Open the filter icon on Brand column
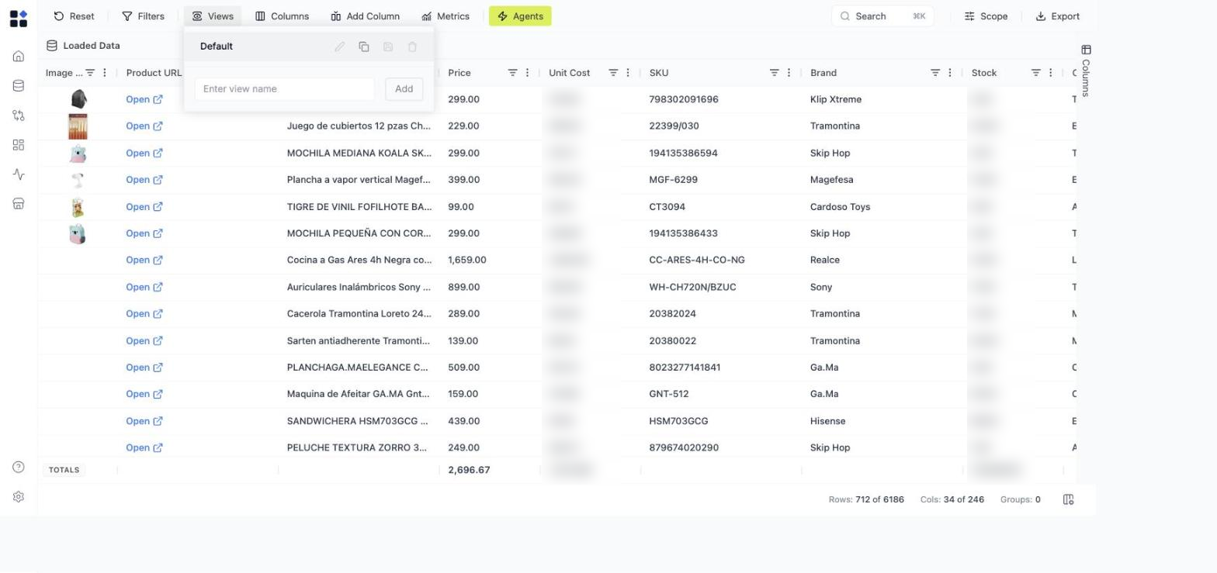The width and height of the screenshot is (1217, 573). pos(935,73)
